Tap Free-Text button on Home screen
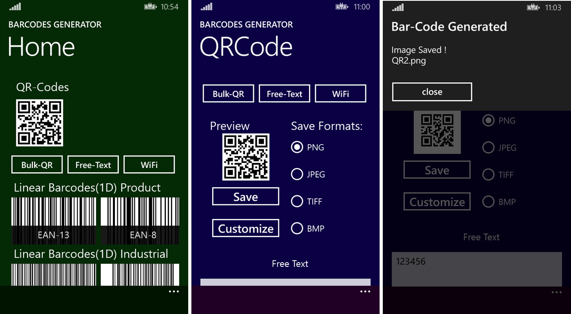The height and width of the screenshot is (314, 571). point(93,165)
